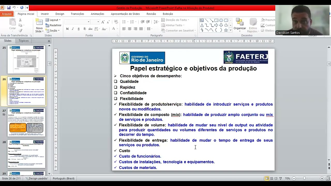The image size is (331, 186).
Task: Select the text box shape in gallery
Action: point(202,20)
